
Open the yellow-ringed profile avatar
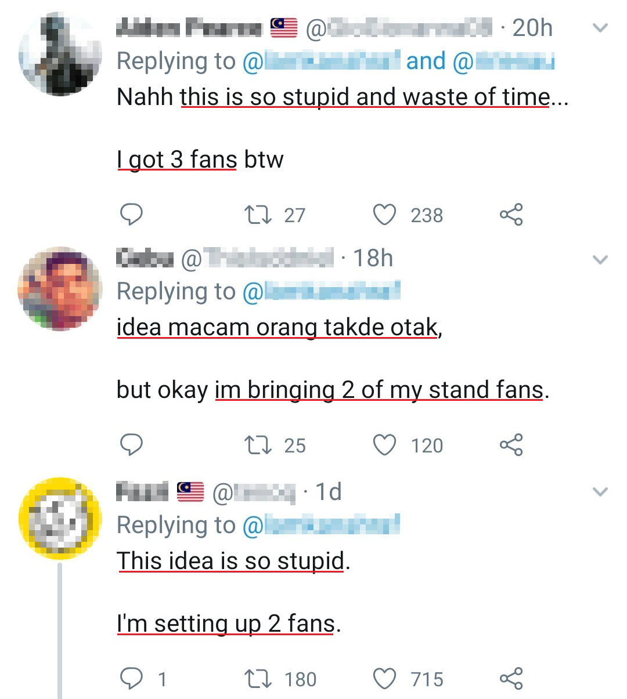click(x=60, y=518)
